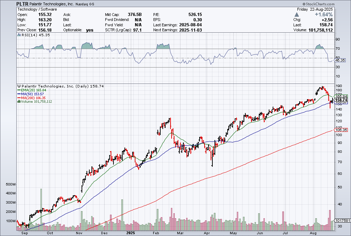This screenshot has height=236, width=351.
Task: Select the SCTR (LrgCap) 97.1 value
Action: (x=137, y=30)
